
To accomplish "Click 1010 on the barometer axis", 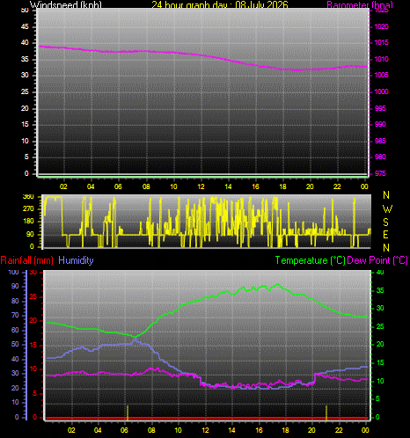I will point(381,59).
